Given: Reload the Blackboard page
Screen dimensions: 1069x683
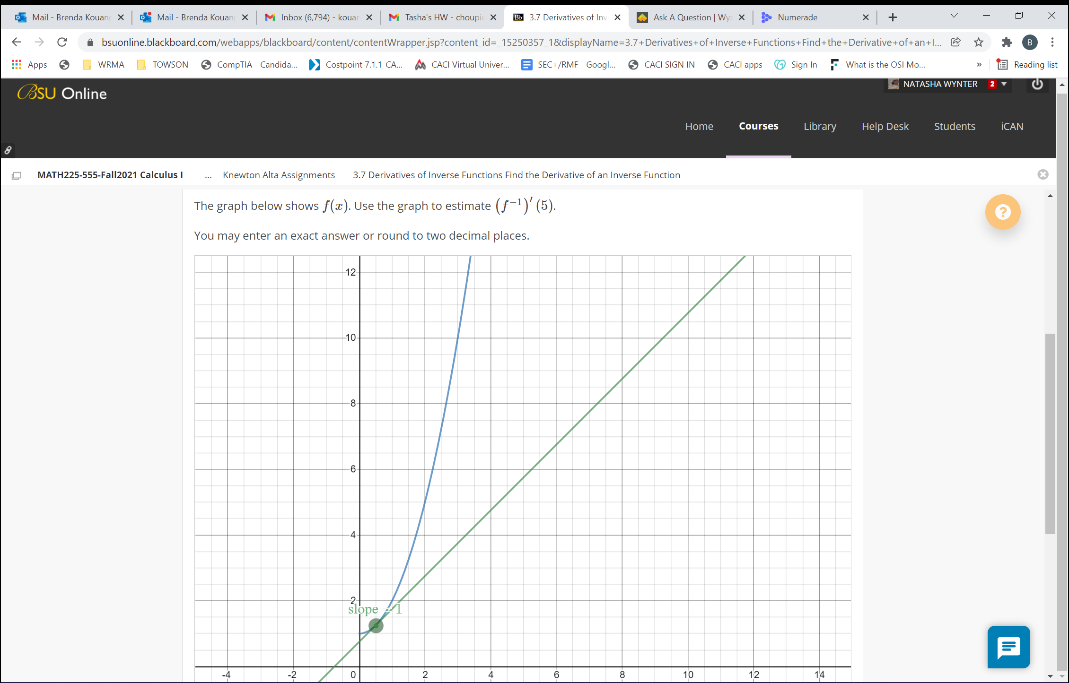Looking at the screenshot, I should click(62, 42).
